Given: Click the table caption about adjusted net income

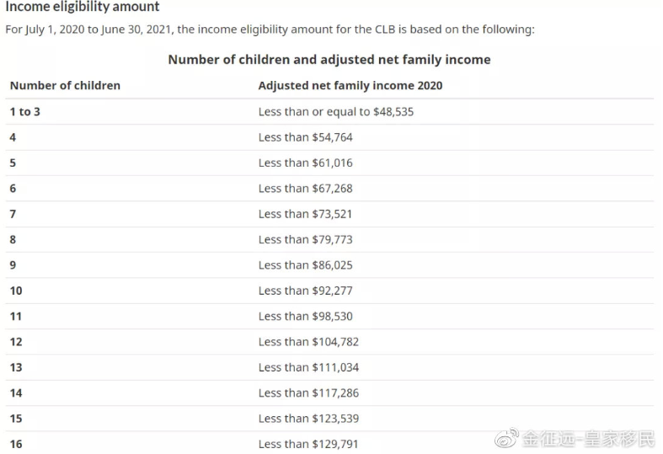Looking at the screenshot, I should [329, 60].
